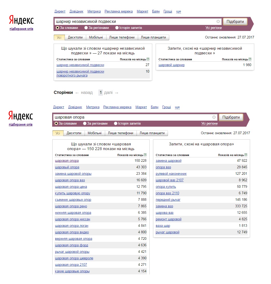Select the 'Усі' tab for the 'шарнир' results
271x284 pixels.
click(x=59, y=37)
